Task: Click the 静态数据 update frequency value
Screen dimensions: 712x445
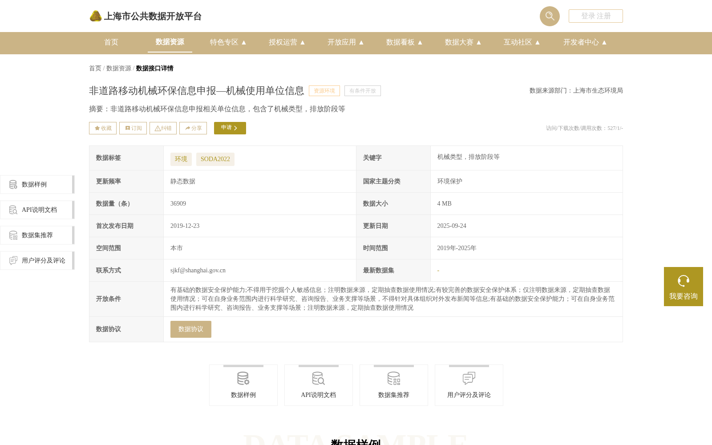Action: coord(183,182)
